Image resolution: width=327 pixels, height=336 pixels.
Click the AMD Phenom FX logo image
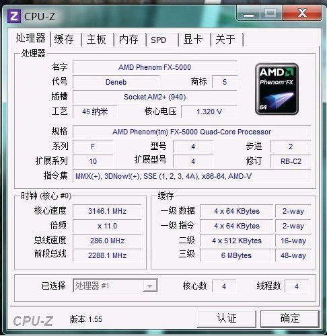point(277,89)
